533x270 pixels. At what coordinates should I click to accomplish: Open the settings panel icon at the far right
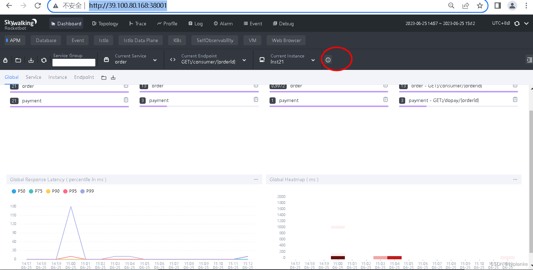tap(529, 60)
